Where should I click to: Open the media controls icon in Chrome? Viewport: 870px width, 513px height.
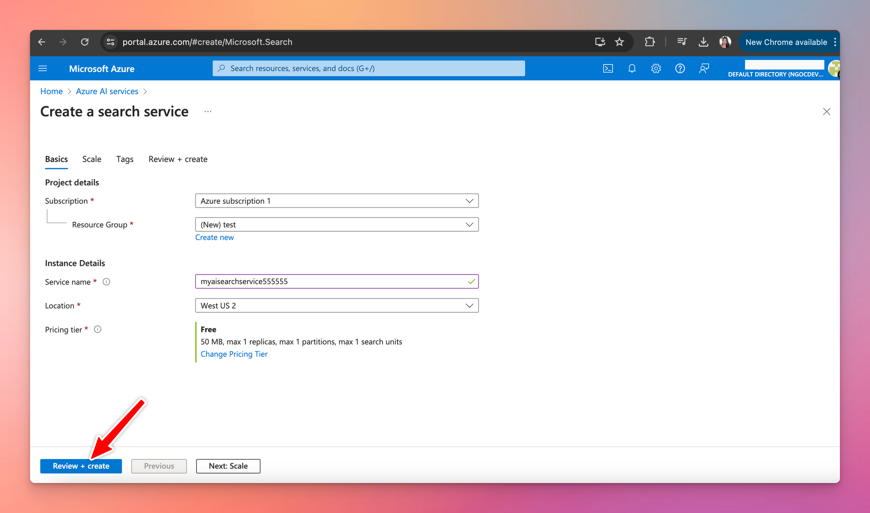[x=682, y=42]
